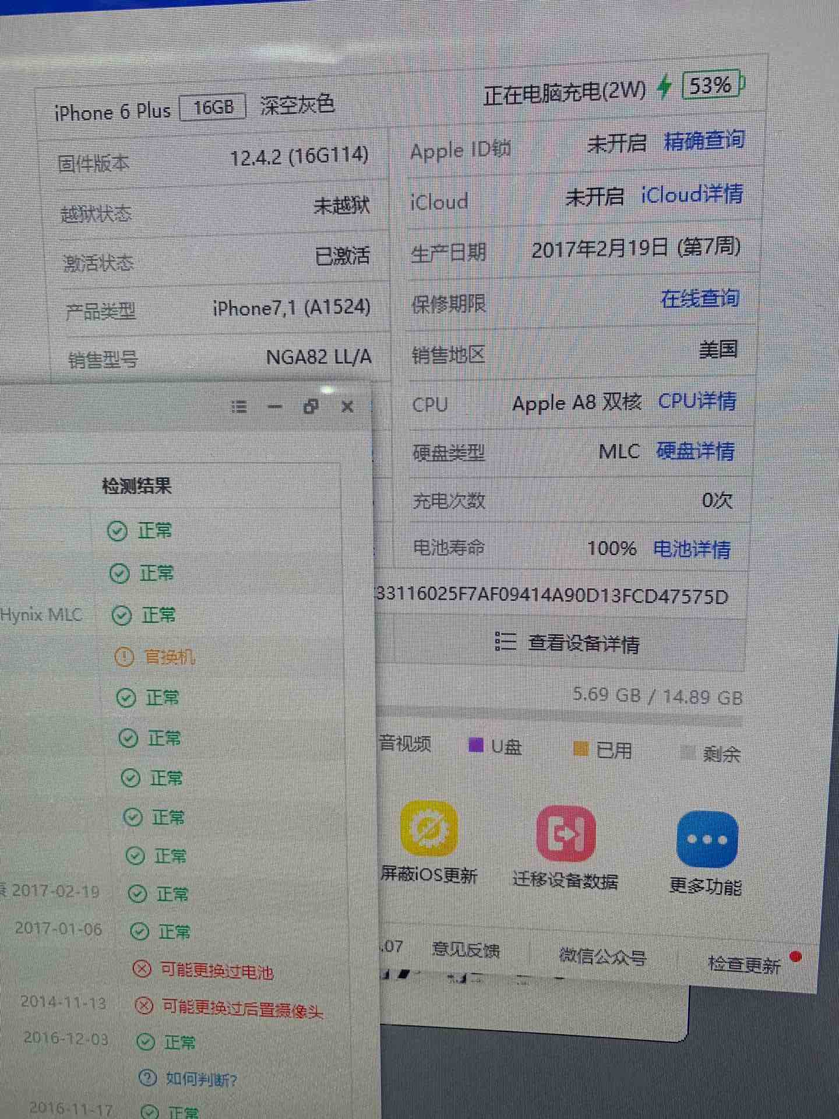
Task: Click the 深空灰色 color label
Action: click(297, 105)
